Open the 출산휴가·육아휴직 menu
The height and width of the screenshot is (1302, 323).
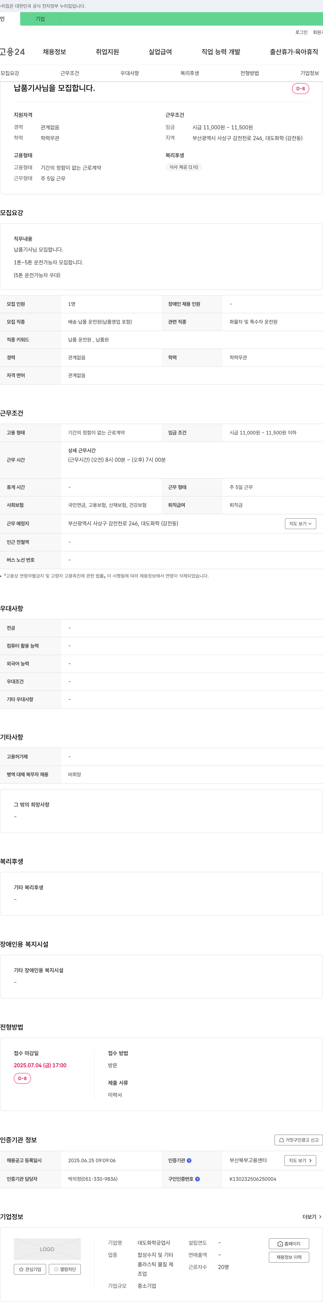click(x=294, y=52)
